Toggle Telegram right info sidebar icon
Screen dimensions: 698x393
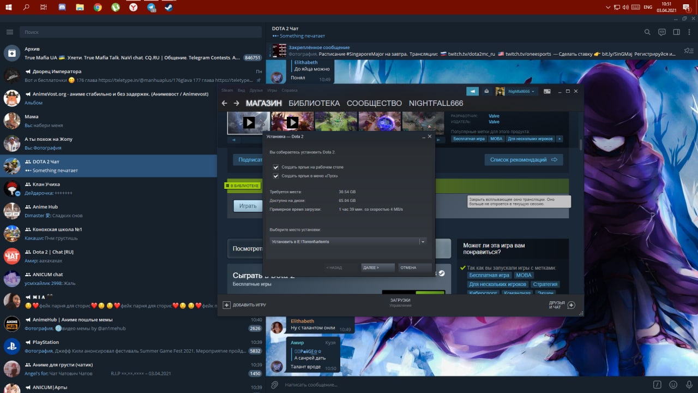tap(676, 32)
